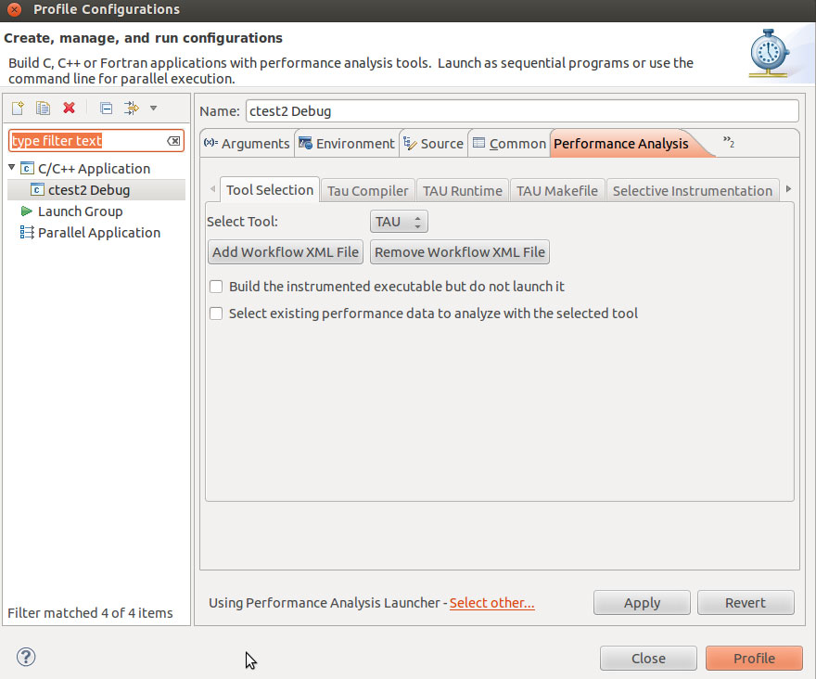This screenshot has width=816, height=679.
Task: Show hidden tabs via overflow chevron
Action: click(729, 143)
